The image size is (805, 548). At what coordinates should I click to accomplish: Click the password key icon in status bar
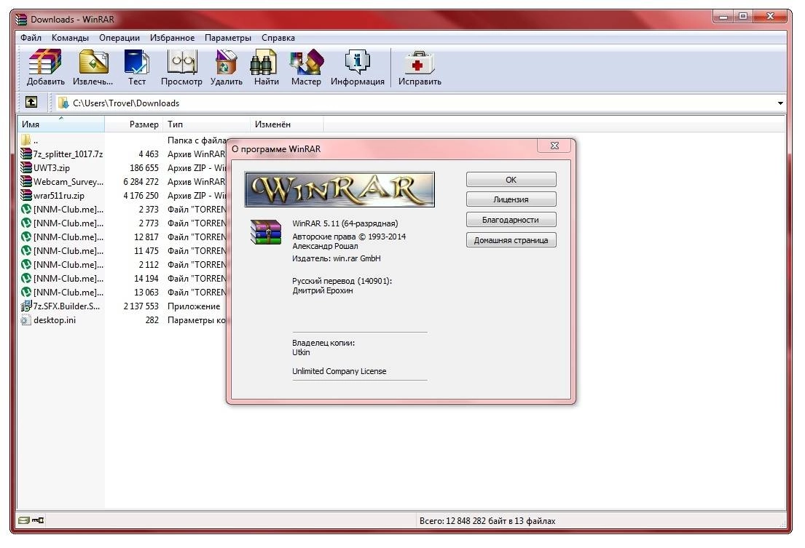point(38,520)
